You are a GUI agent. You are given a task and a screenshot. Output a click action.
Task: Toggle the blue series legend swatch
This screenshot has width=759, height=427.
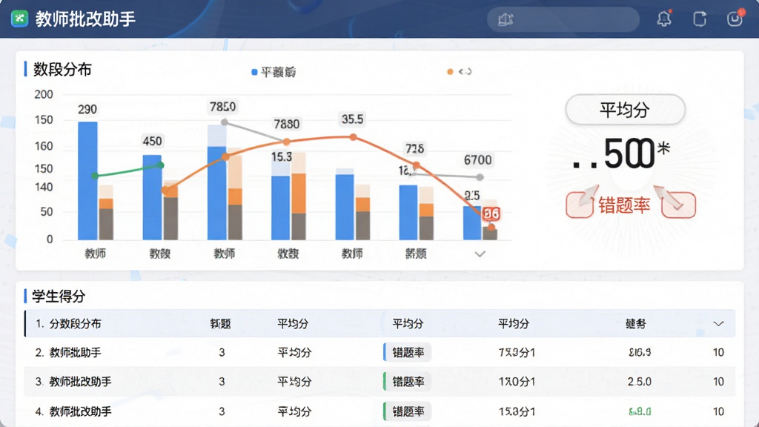coord(254,72)
